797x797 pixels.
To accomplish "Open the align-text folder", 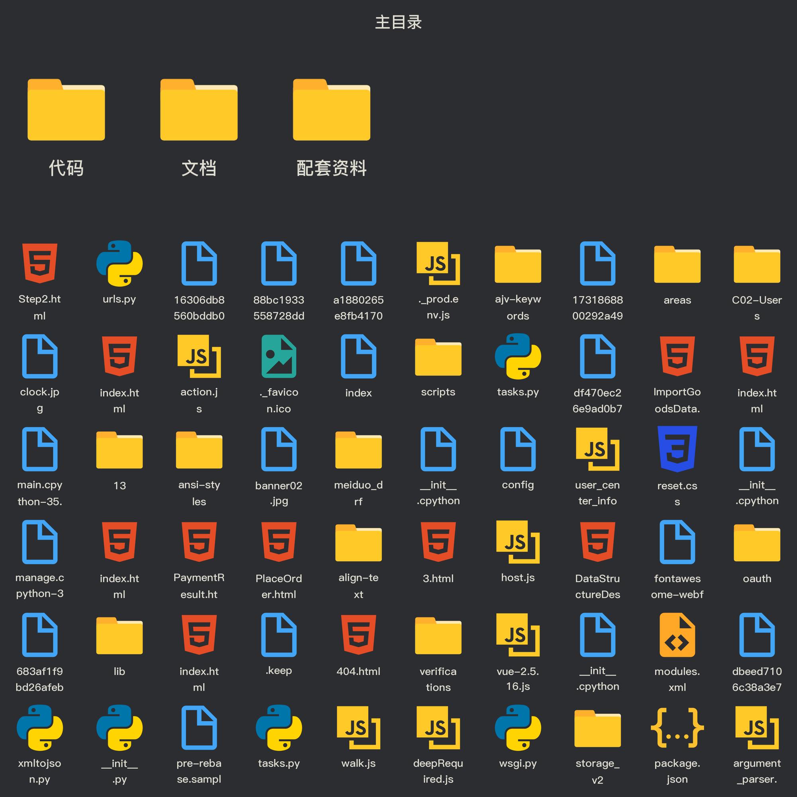I will click(x=359, y=542).
